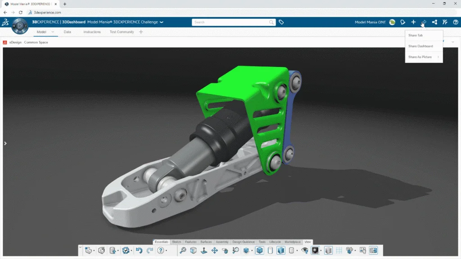Open the Model tab dropdown arrow
461x259 pixels.
pos(53,32)
